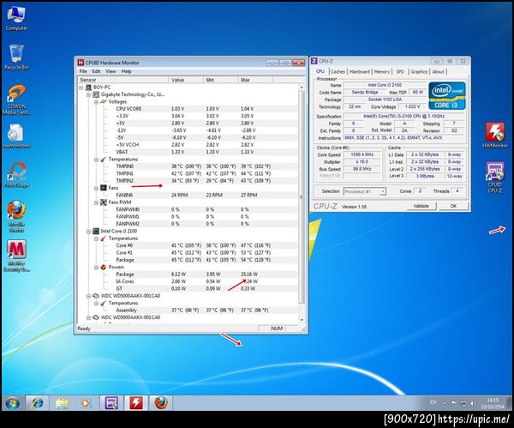Switch to HWMonitor taskbar button
The height and width of the screenshot is (428, 514).
tap(135, 403)
